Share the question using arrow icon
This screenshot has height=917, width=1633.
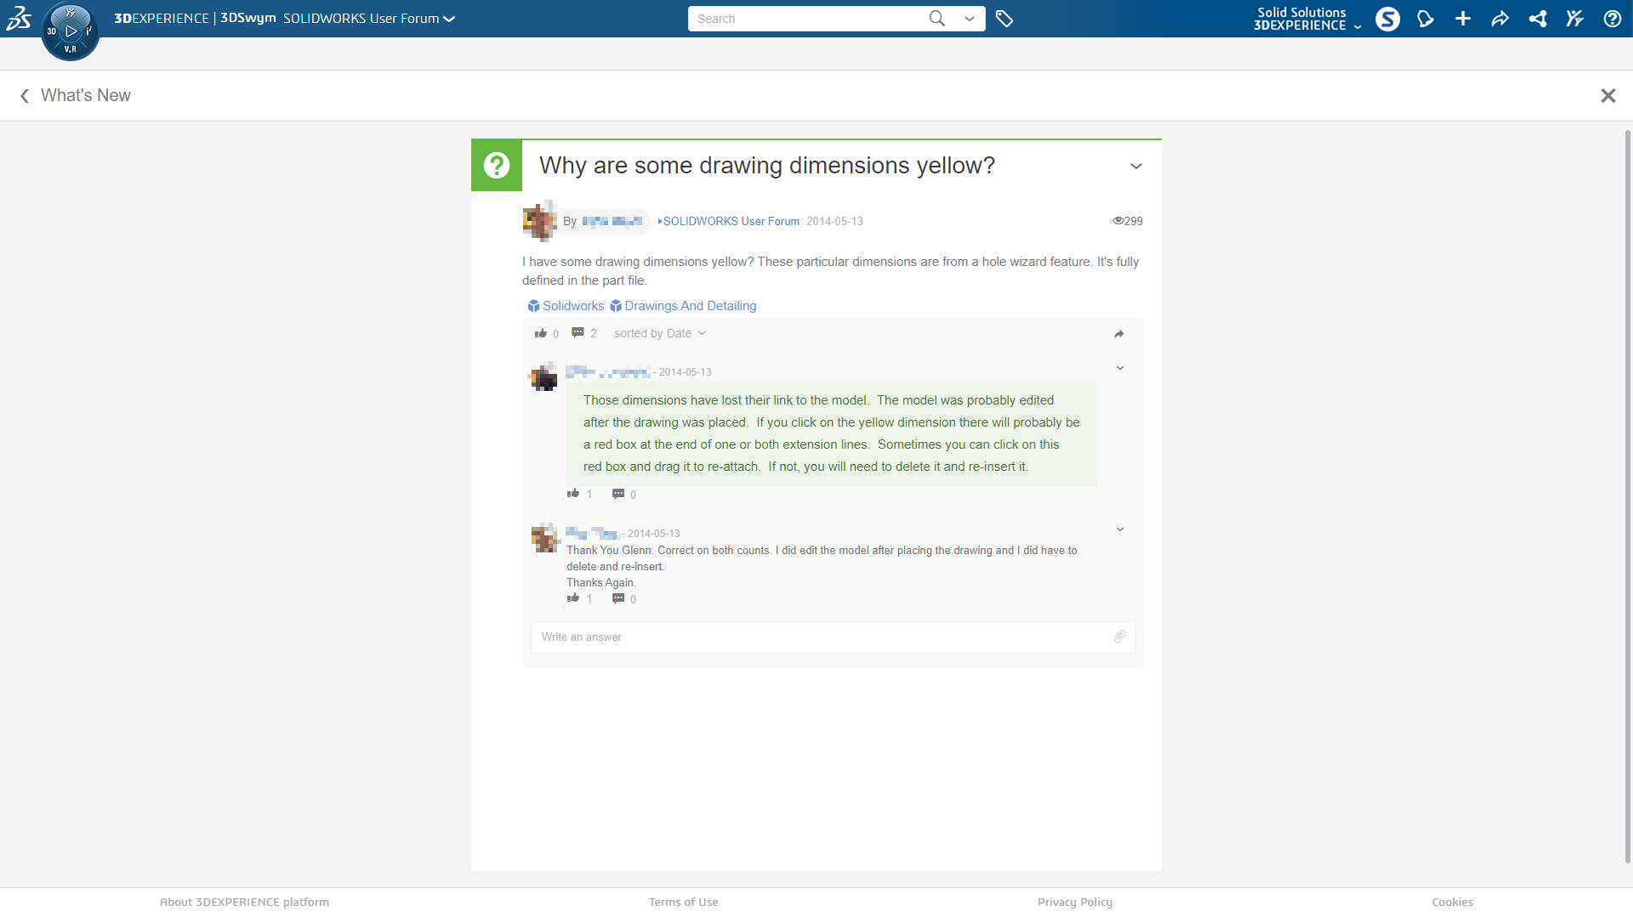click(1119, 334)
